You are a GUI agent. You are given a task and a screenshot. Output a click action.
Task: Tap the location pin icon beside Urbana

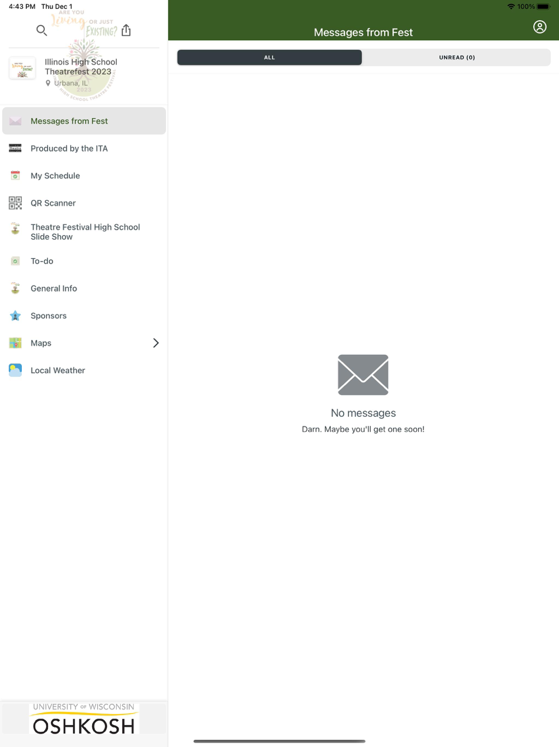(48, 83)
